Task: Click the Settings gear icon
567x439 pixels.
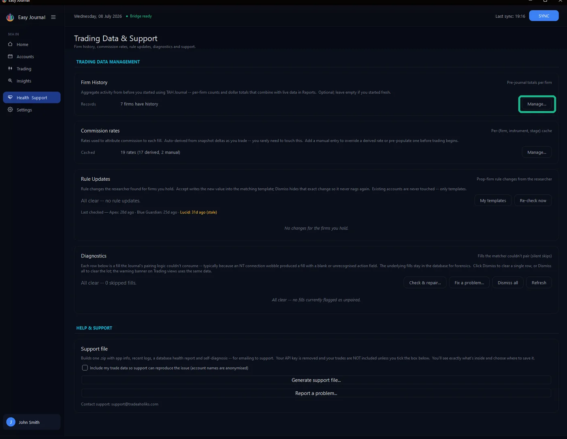Action: point(10,110)
